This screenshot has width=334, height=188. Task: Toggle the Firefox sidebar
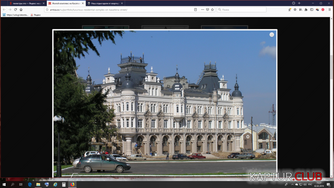(312, 10)
